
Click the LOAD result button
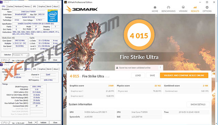[x=138, y=75]
